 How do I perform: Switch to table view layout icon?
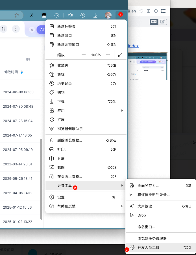[28, 60]
